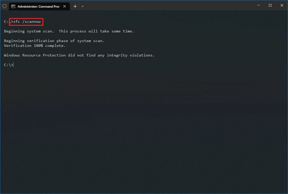Click the Command Prompt icon on the tab
288x194 pixels.
[13, 6]
